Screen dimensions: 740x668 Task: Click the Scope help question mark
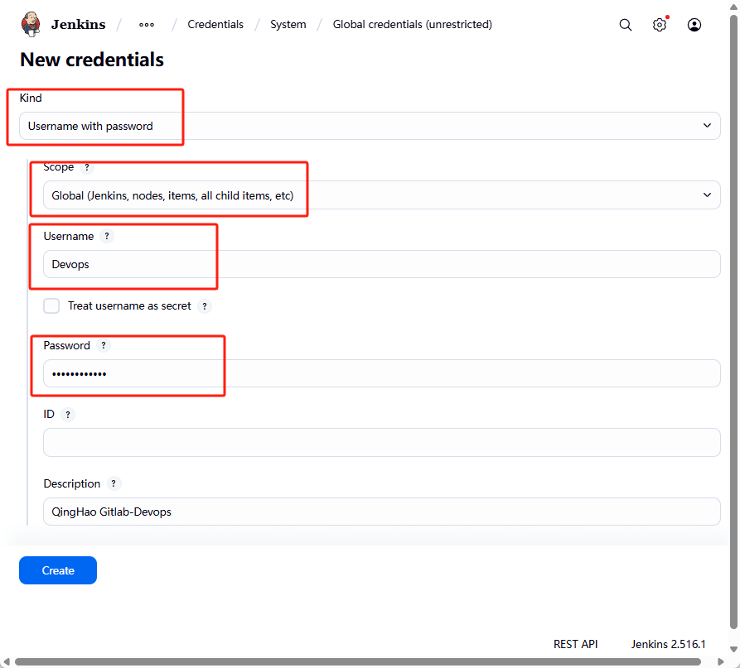coord(87,167)
